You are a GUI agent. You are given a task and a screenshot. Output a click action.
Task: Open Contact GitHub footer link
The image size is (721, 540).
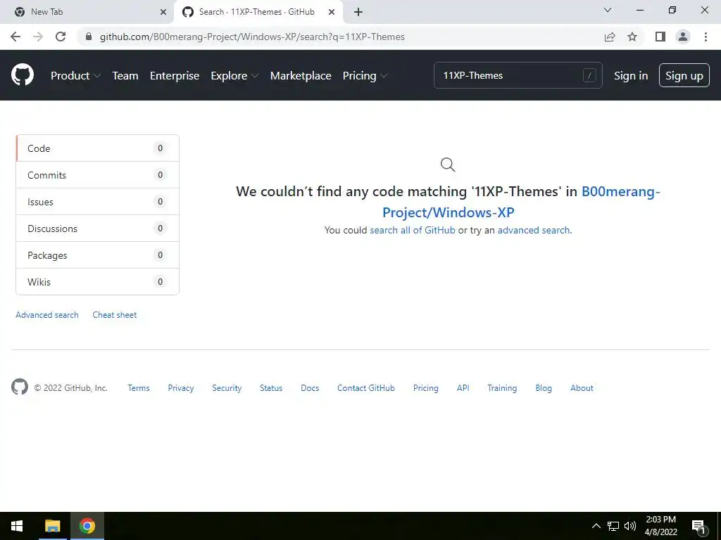point(366,388)
